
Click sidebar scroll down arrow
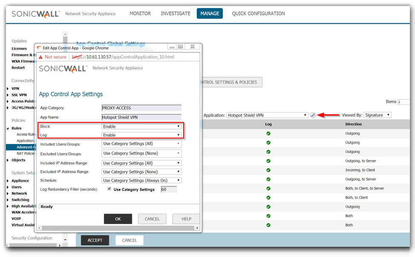click(65, 240)
